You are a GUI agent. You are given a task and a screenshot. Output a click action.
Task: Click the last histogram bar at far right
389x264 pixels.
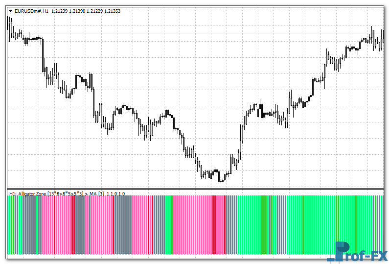pyautogui.click(x=382, y=225)
